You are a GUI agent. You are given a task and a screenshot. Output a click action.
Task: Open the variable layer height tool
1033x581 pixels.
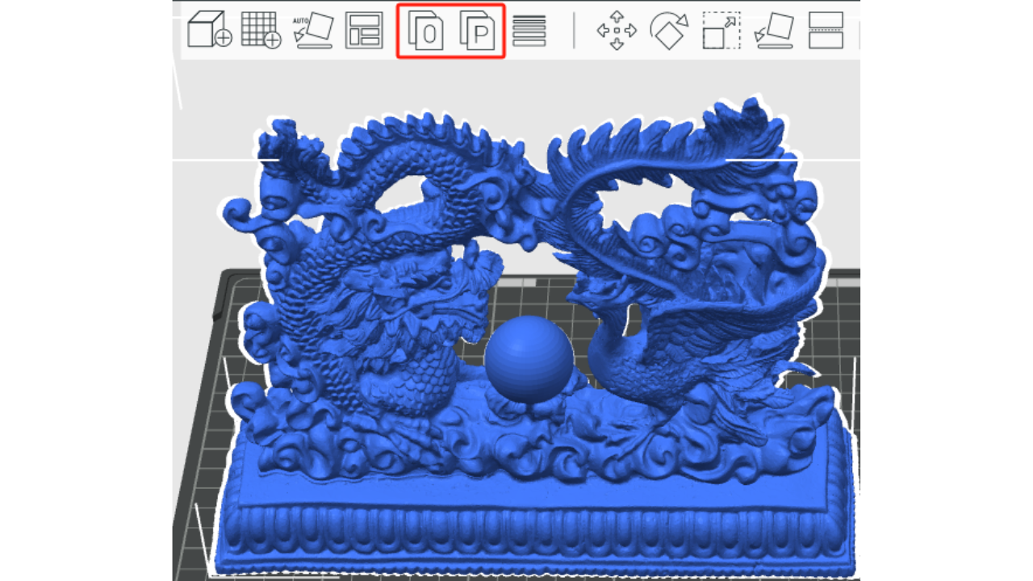point(529,31)
